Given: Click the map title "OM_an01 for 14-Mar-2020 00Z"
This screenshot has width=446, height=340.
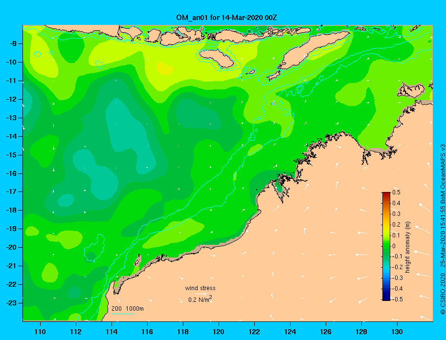Looking at the screenshot, I should [226, 18].
